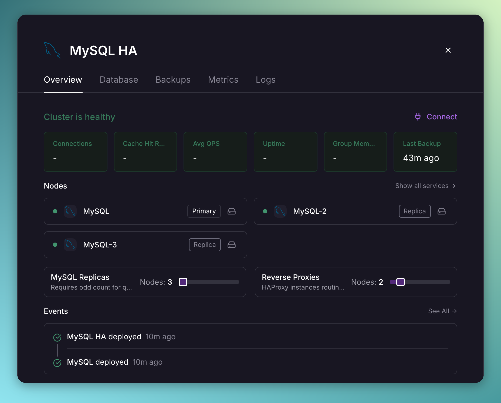Click the MySQL Replicas title text
The image size is (501, 403).
(x=80, y=277)
